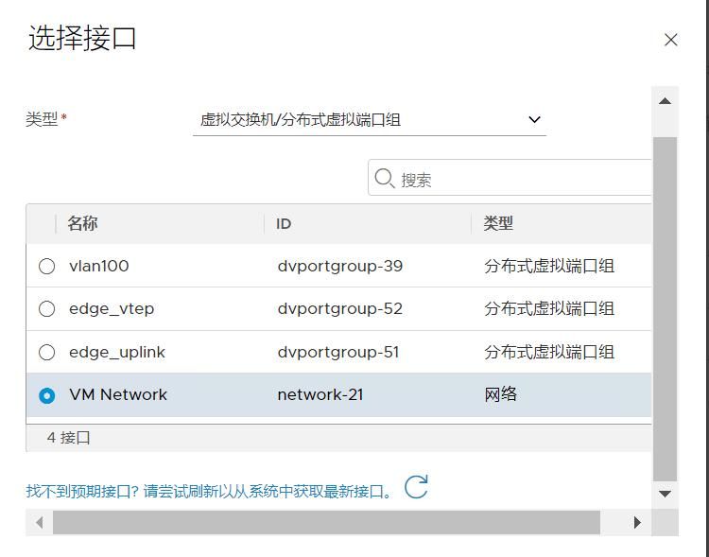709x557 pixels.
Task: Sort by the 类型 column header
Action: click(x=498, y=224)
